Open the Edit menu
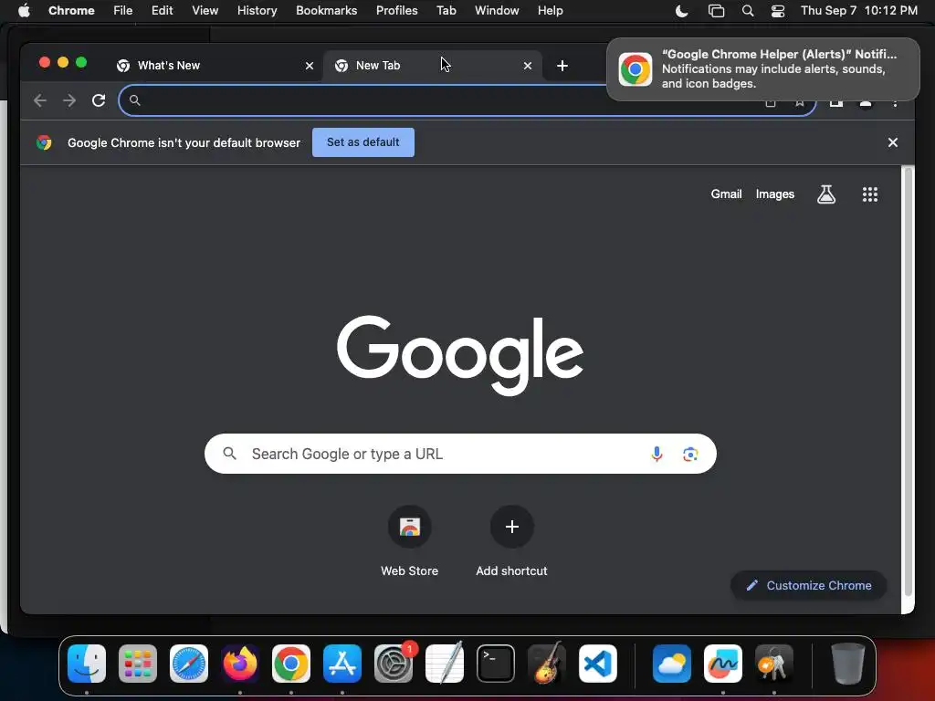Viewport: 935px width, 701px height. point(163,11)
